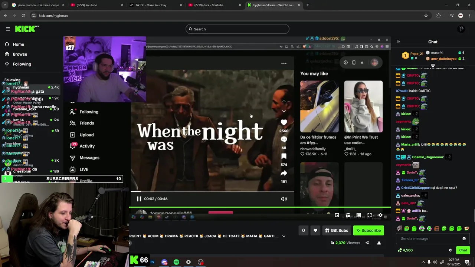Open TikTok Upload menu item
The image size is (475, 267).
(x=82, y=135)
